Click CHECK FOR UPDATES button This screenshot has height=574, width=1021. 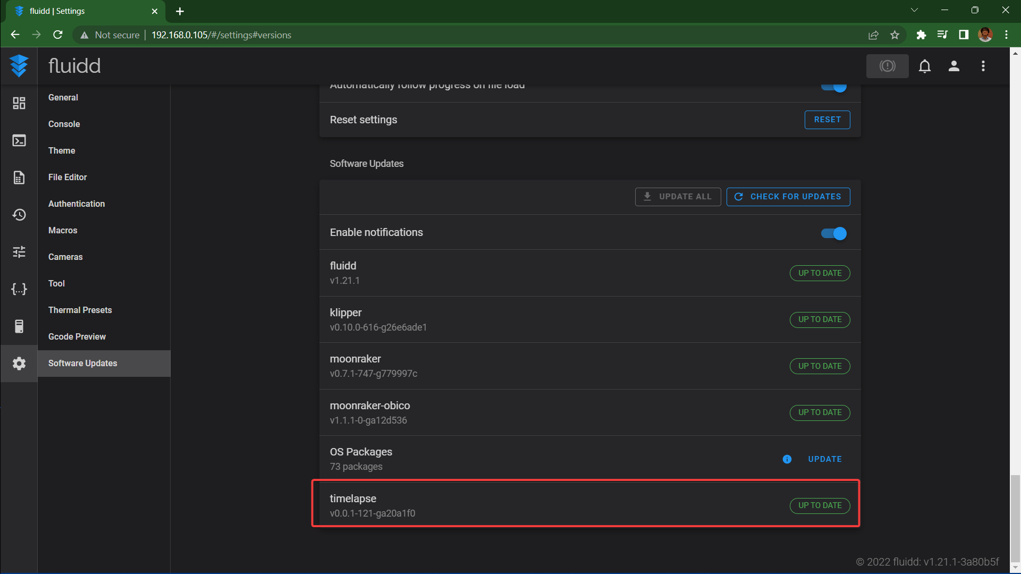788,197
